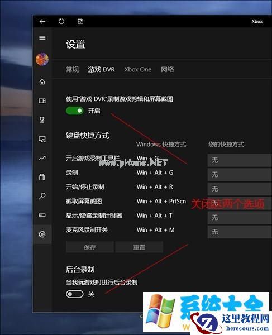Click the search magnifier icon

tap(42, 196)
